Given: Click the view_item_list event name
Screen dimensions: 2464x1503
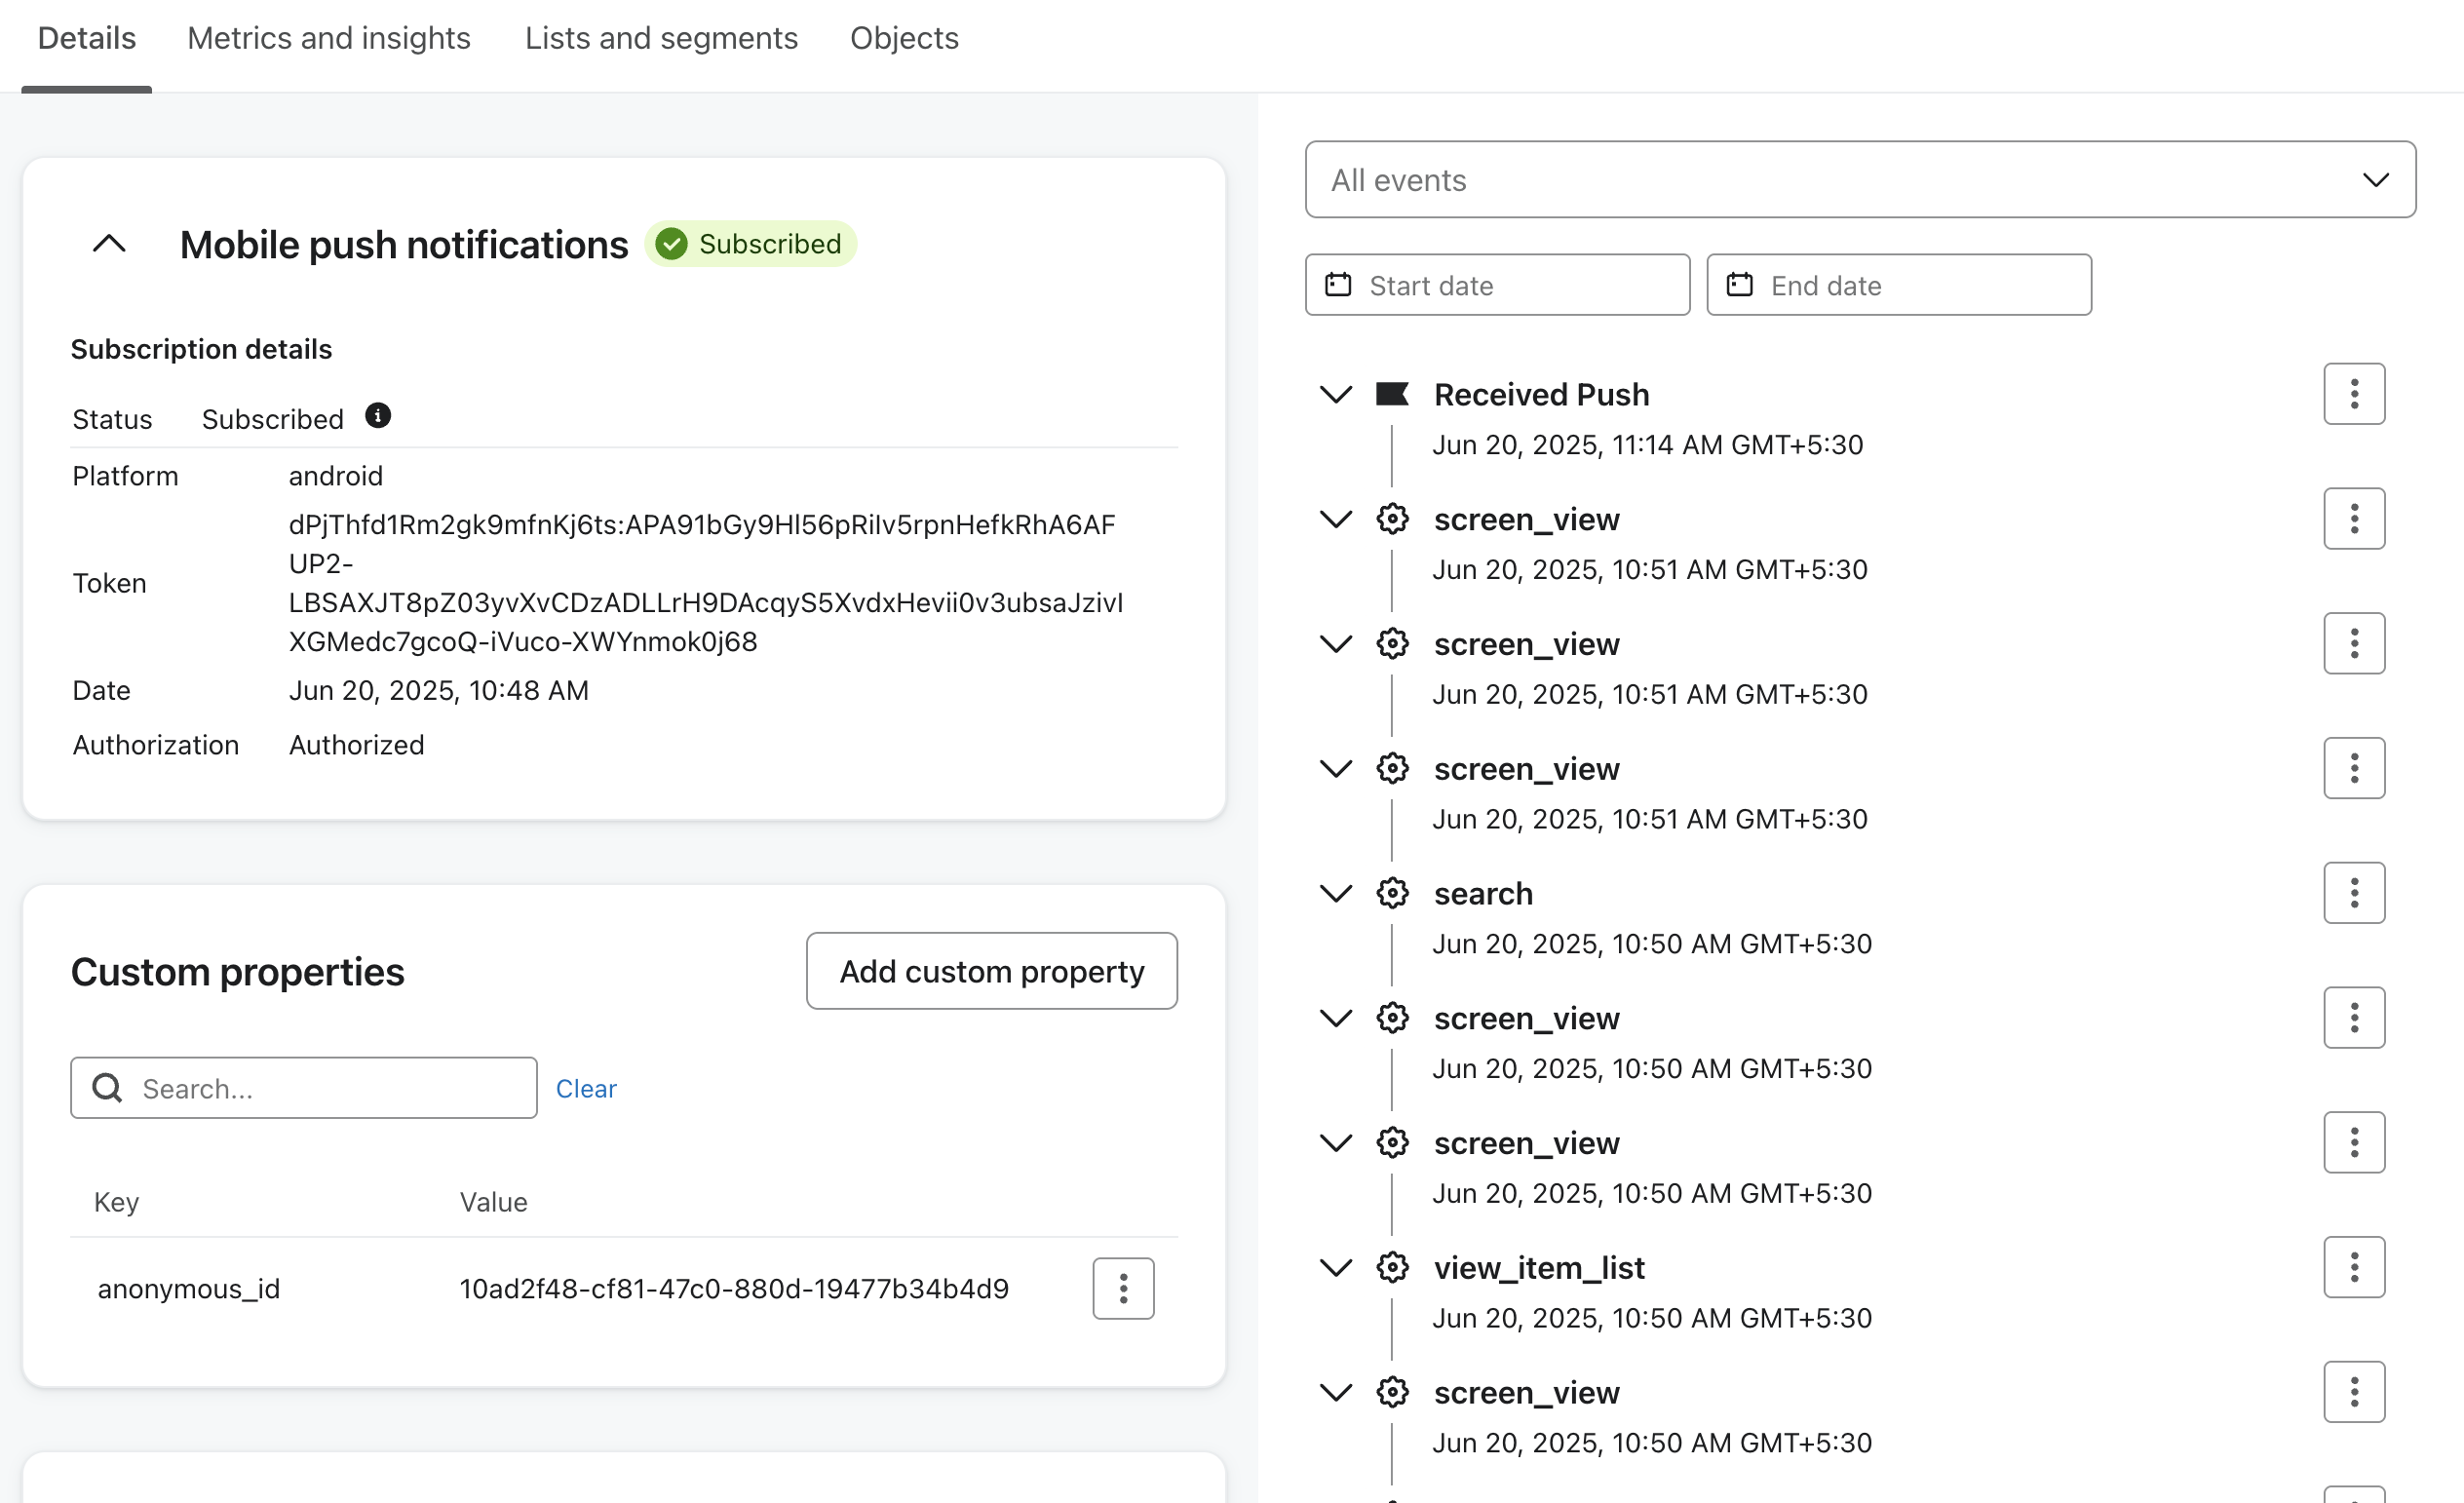Looking at the screenshot, I should [1539, 1268].
